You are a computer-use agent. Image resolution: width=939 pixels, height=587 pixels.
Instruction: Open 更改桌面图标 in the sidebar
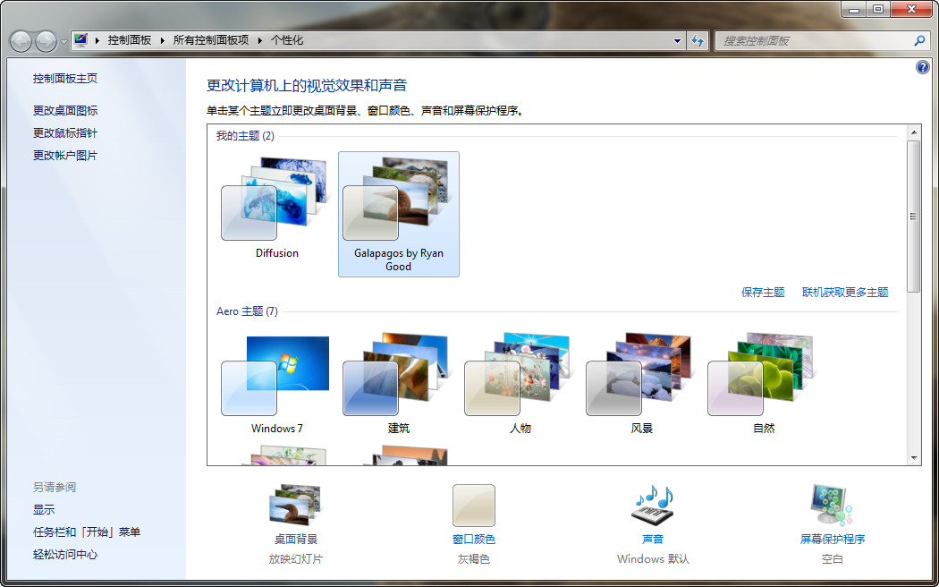point(65,110)
